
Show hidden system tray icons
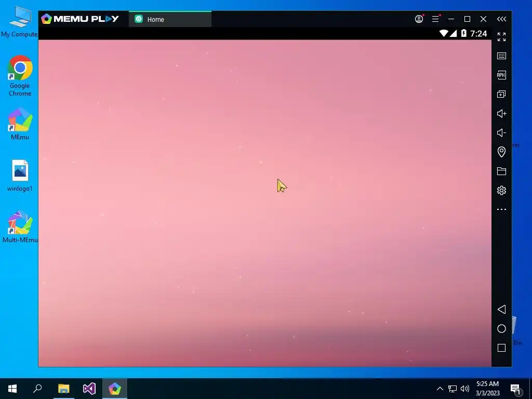coord(440,389)
